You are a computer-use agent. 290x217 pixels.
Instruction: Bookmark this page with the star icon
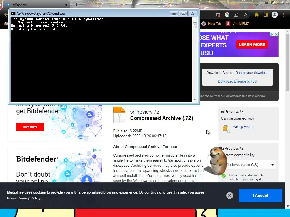(x=245, y=15)
